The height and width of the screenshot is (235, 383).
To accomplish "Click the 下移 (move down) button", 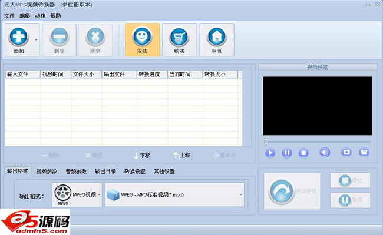I will pos(141,155).
